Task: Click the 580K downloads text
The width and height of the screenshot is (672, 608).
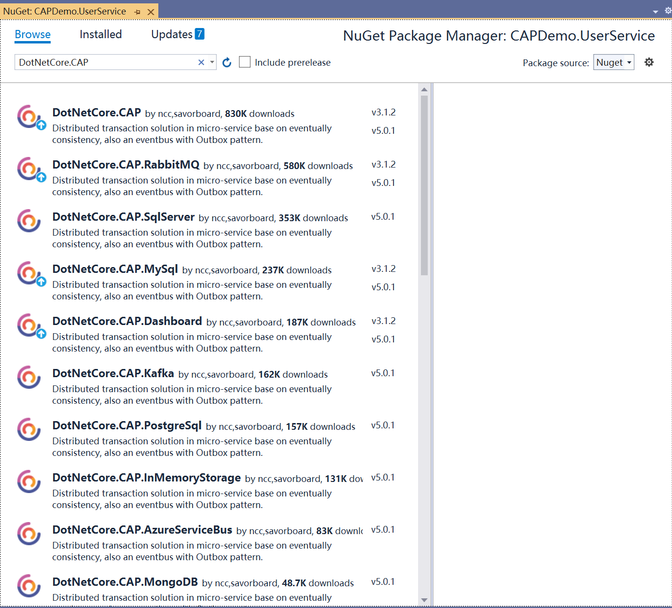Action: pyautogui.click(x=318, y=166)
